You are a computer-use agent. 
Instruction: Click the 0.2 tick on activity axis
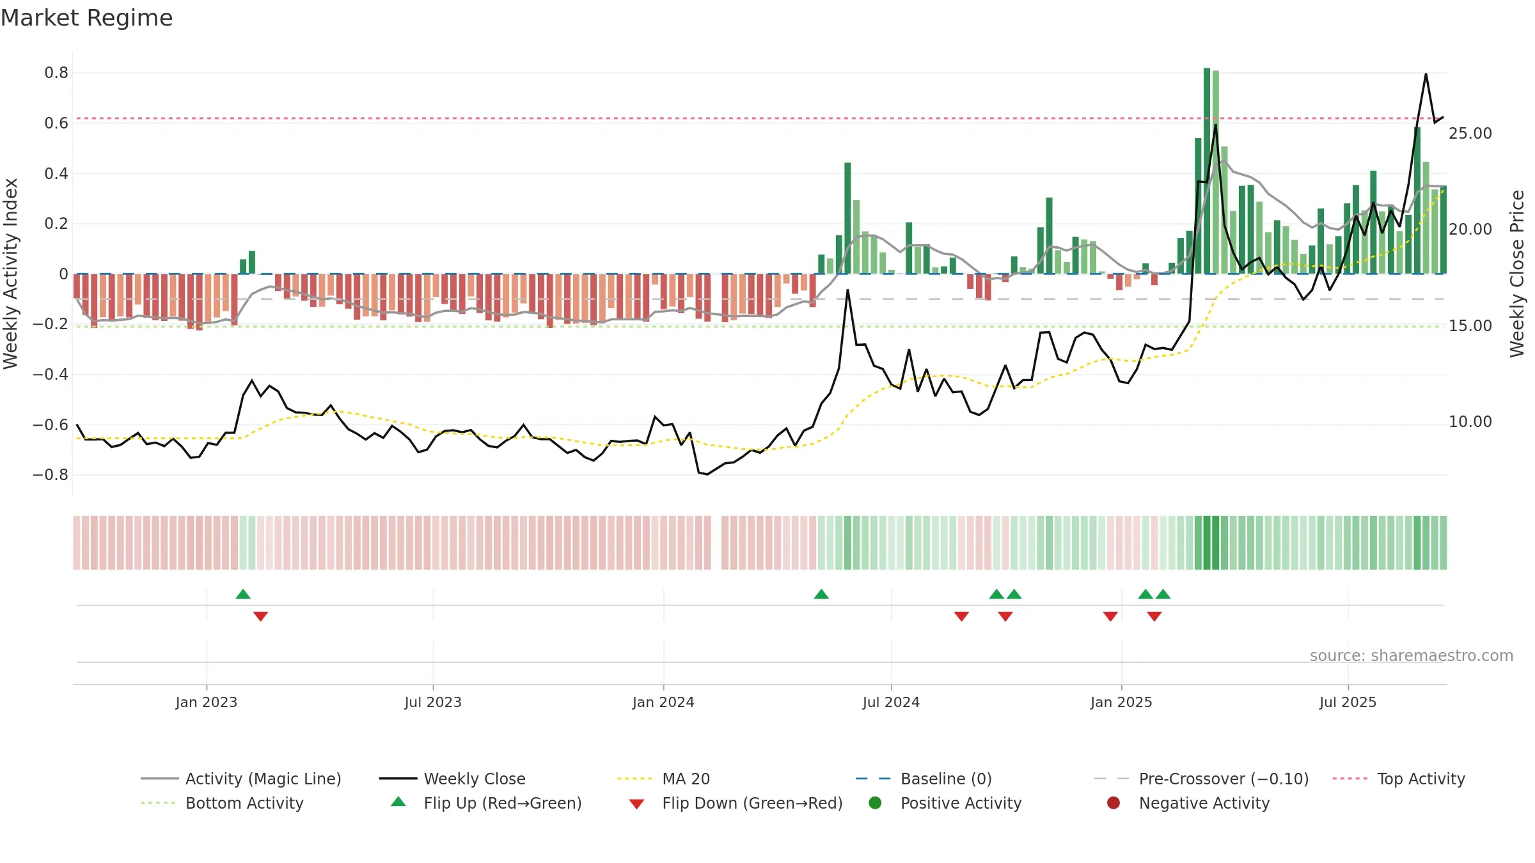coord(56,223)
